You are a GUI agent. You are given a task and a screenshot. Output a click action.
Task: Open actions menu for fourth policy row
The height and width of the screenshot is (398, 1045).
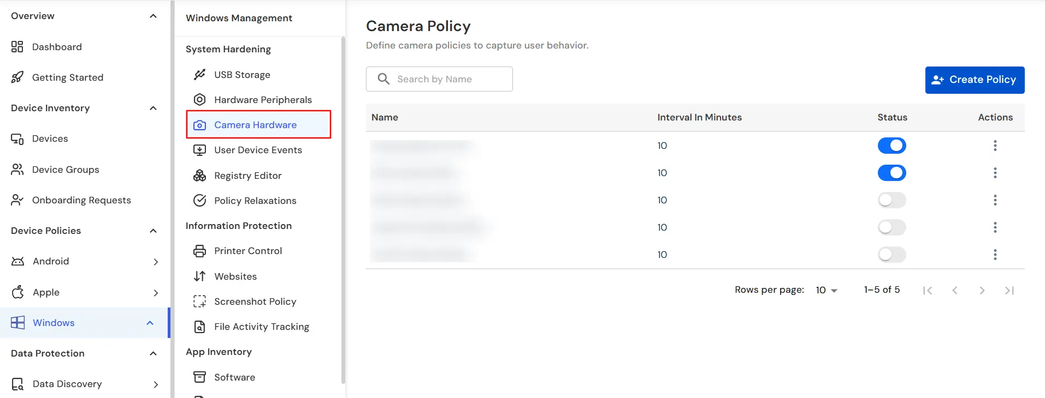(x=995, y=227)
